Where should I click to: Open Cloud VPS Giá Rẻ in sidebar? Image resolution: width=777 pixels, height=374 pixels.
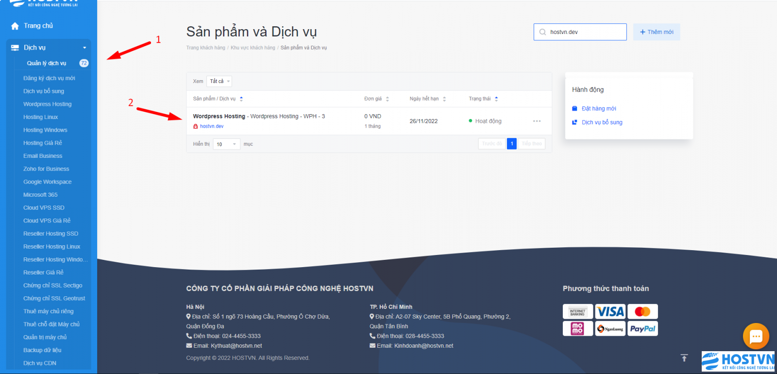47,221
